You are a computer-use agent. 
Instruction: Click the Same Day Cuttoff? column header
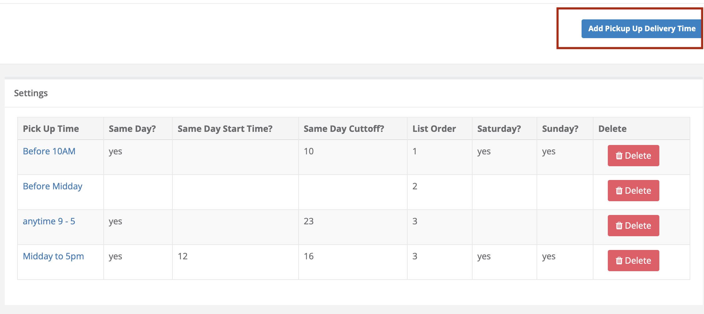coord(344,129)
